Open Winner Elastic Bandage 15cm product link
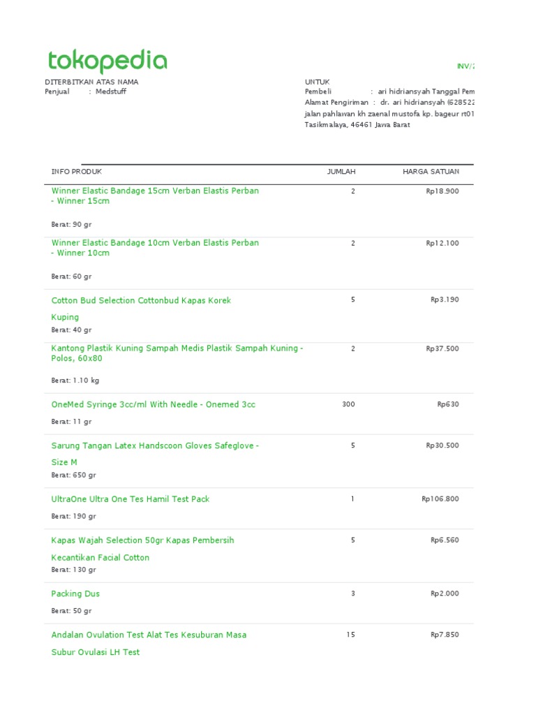 [x=155, y=191]
